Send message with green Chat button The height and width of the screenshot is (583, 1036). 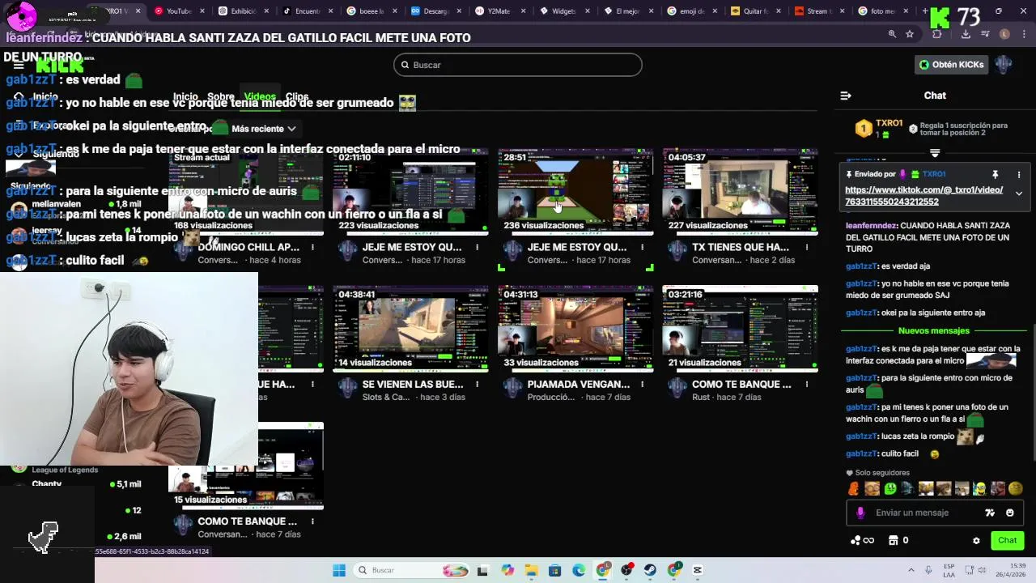pyautogui.click(x=1007, y=540)
